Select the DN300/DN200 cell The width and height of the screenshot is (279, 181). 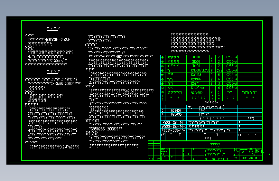[x=200, y=70]
